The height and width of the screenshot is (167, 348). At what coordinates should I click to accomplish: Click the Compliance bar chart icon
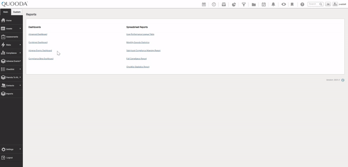coord(3,53)
